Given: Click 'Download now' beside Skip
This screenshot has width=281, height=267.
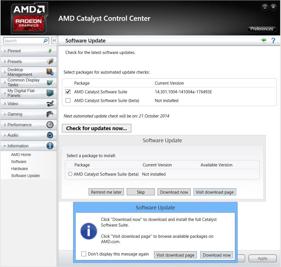Looking at the screenshot, I should [x=174, y=192].
